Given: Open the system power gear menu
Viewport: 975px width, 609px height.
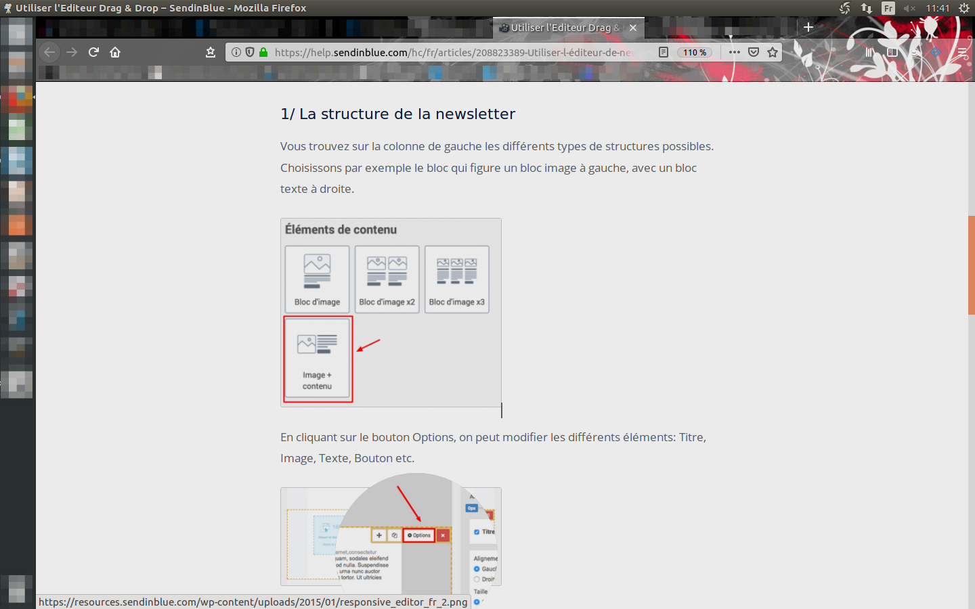Looking at the screenshot, I should pyautogui.click(x=964, y=8).
